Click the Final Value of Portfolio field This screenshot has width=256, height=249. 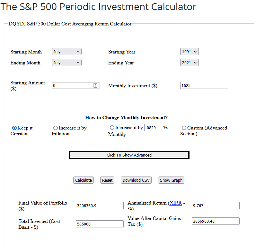[x=100, y=206]
